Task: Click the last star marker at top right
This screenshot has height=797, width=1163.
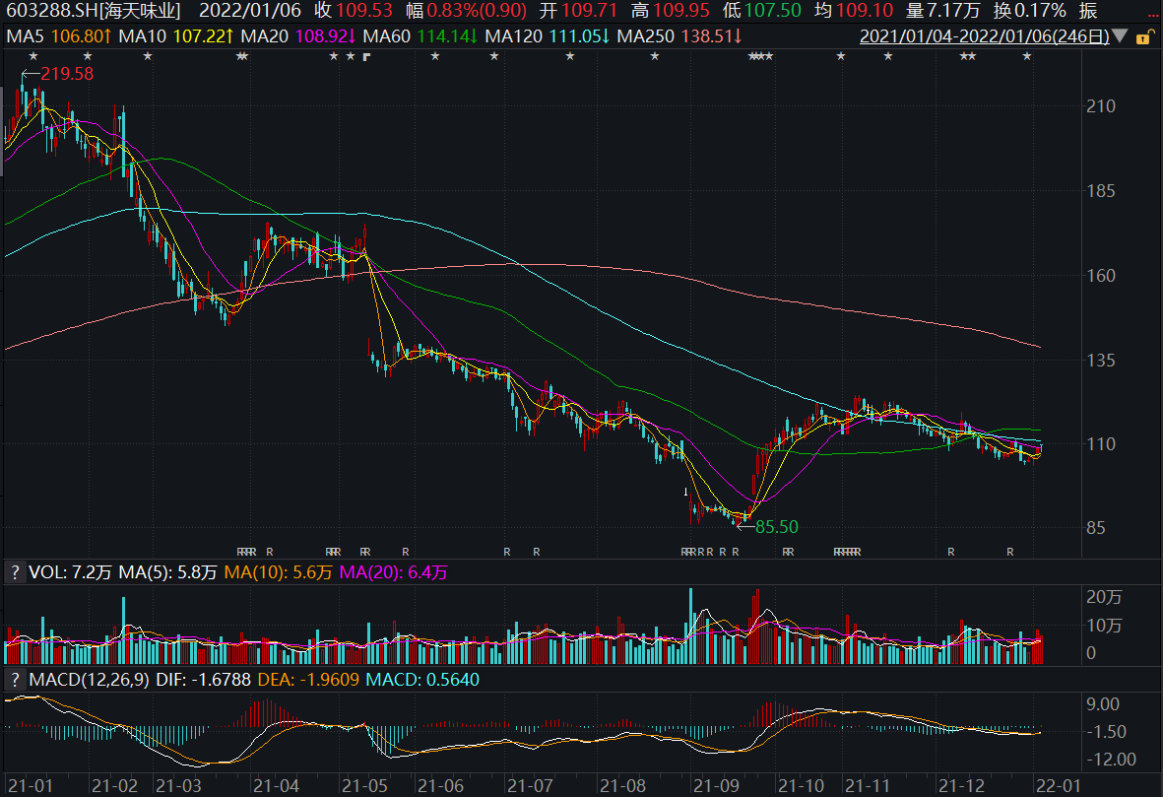Action: click(1027, 56)
